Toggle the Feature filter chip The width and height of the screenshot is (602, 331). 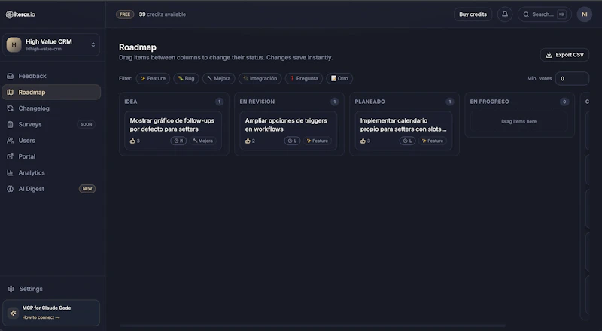coord(153,78)
